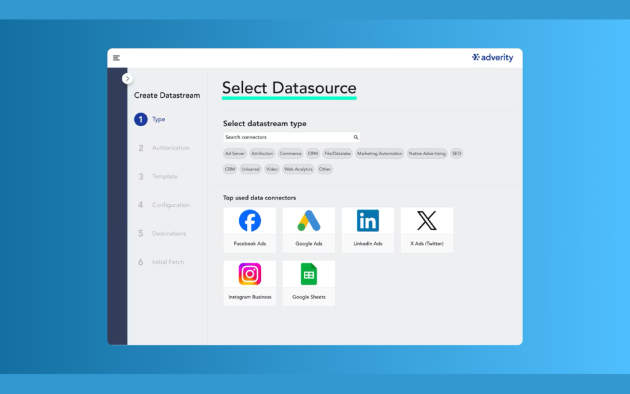This screenshot has height=394, width=630.
Task: Select the Facebook Ads connector icon
Action: (250, 221)
